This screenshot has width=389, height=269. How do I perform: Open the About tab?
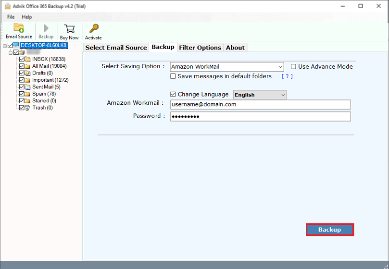(235, 48)
